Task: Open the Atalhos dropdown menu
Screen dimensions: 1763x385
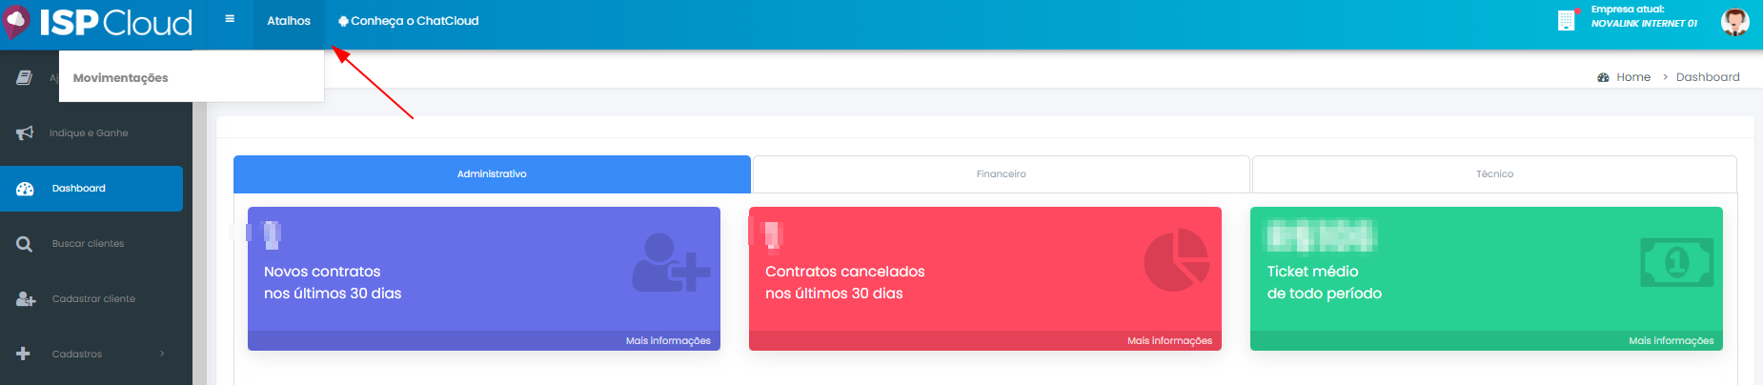Action: [x=289, y=21]
